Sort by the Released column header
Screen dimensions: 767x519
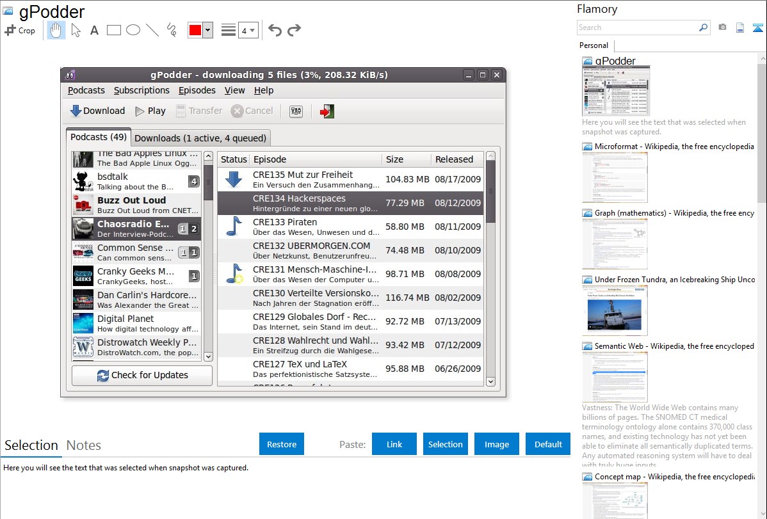coord(457,159)
